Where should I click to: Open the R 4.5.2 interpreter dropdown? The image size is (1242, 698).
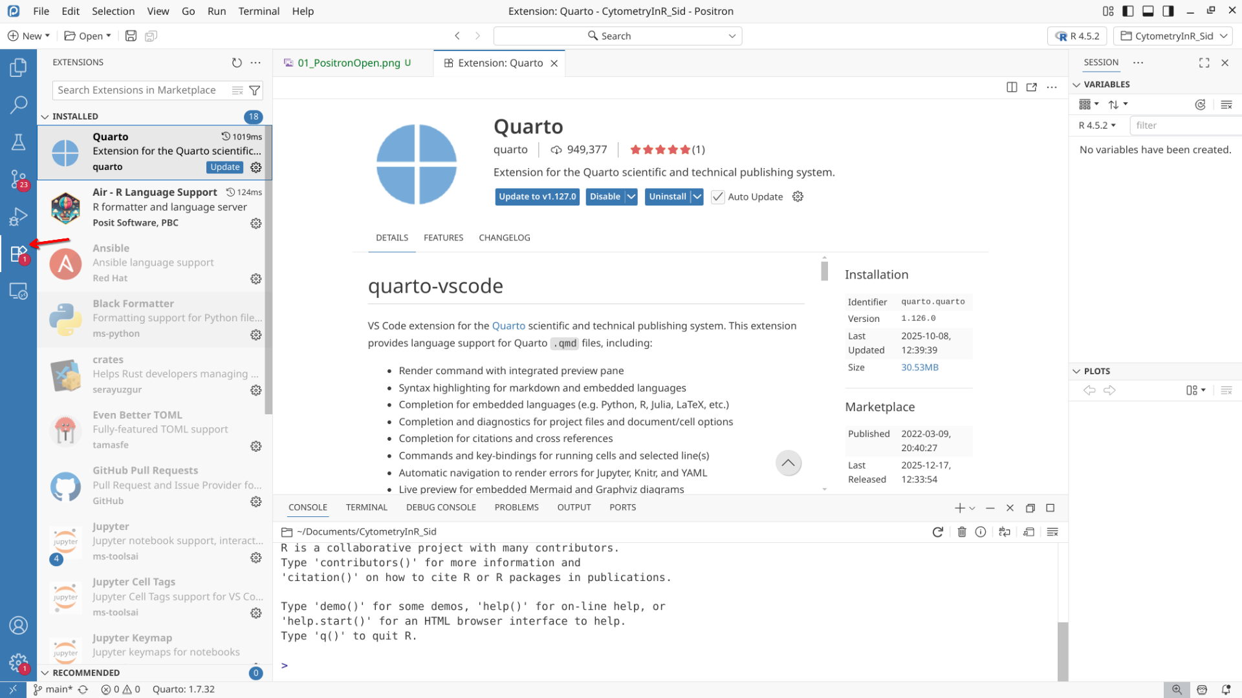tap(1077, 36)
